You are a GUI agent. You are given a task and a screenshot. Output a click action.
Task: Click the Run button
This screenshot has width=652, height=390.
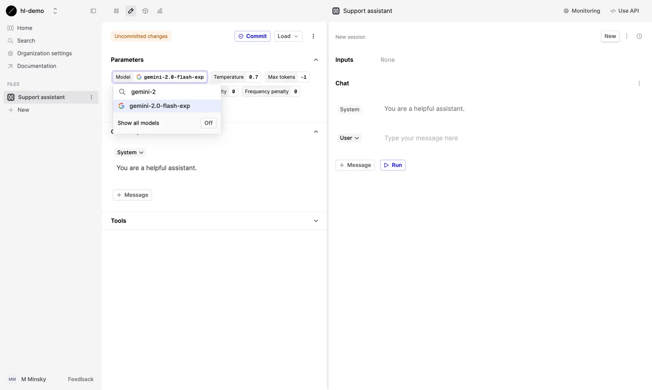click(x=393, y=165)
